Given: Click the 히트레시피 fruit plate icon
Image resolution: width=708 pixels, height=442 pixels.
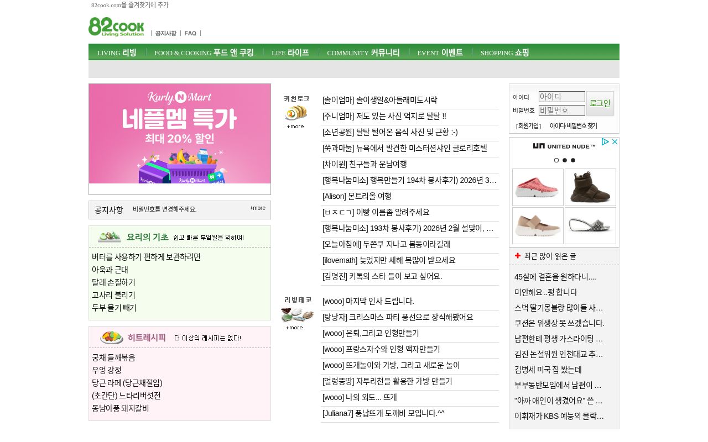Looking at the screenshot, I should 111,337.
